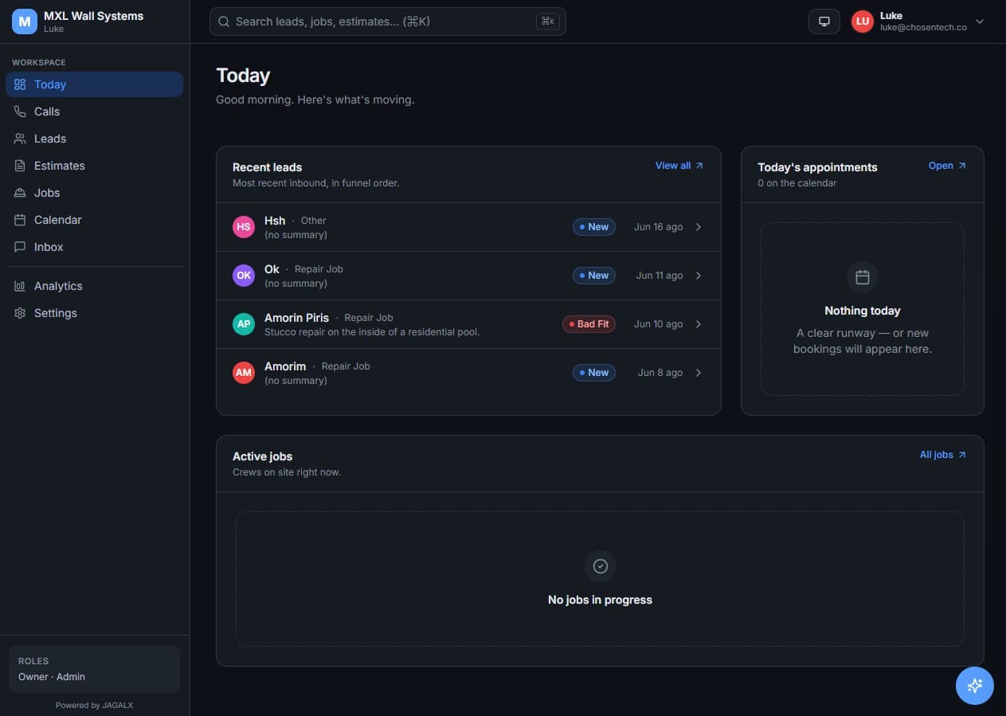This screenshot has height=716, width=1006.
Task: Navigate to Leads page
Action: 94,139
